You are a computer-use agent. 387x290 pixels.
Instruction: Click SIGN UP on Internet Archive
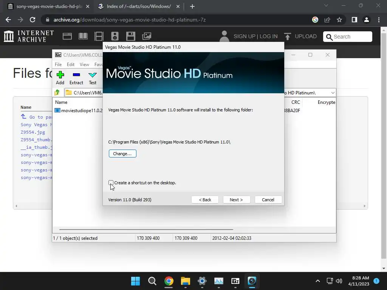[245, 36]
